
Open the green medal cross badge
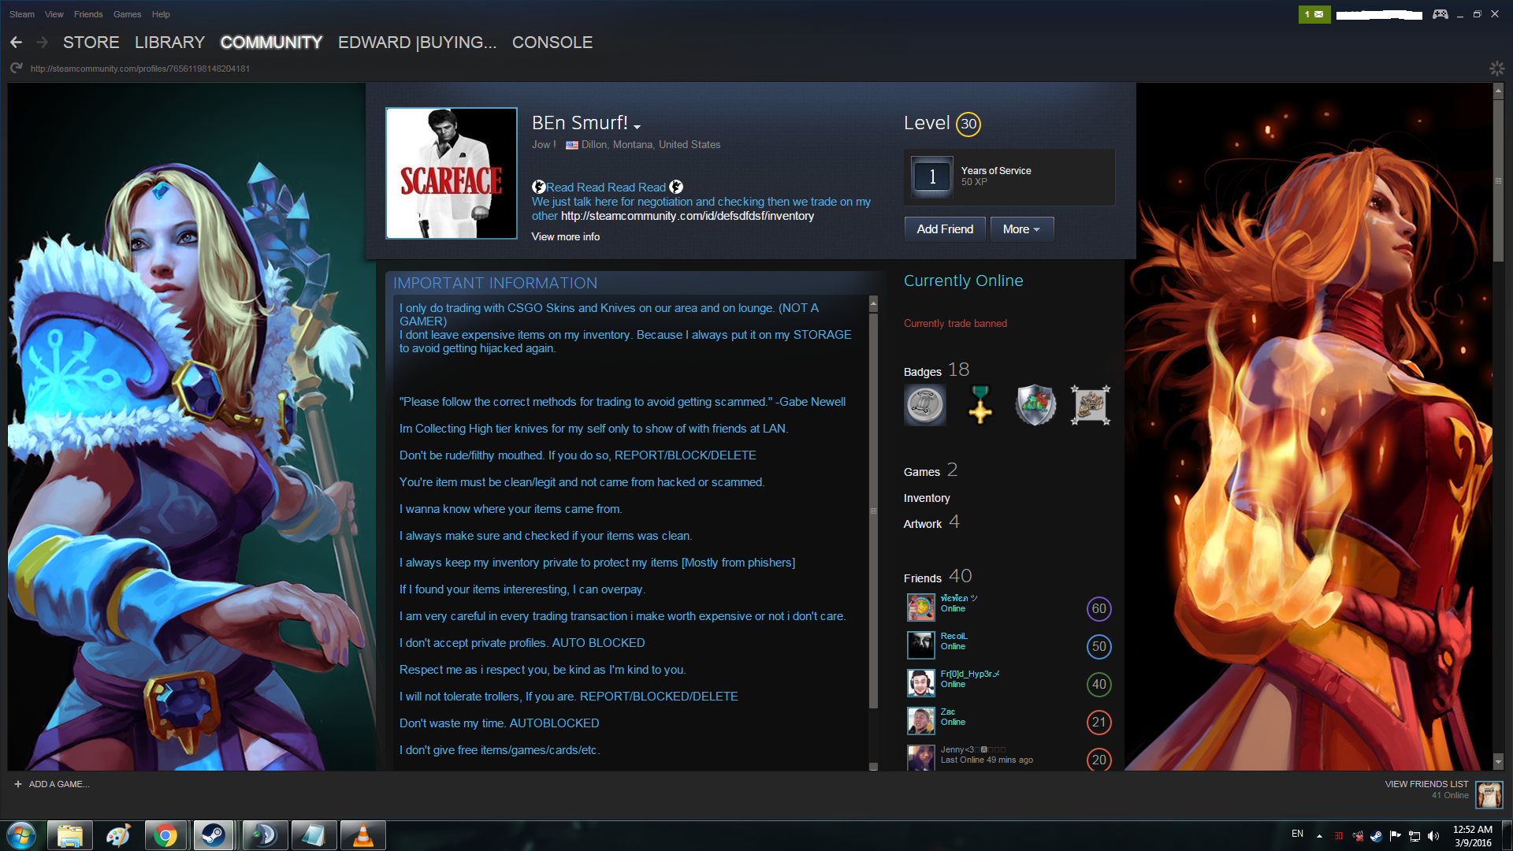980,405
